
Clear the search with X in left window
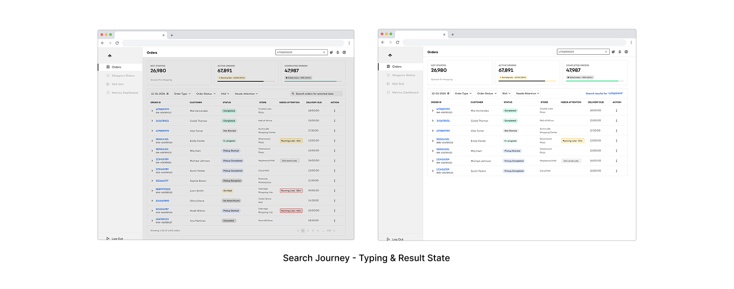pyautogui.click(x=324, y=52)
